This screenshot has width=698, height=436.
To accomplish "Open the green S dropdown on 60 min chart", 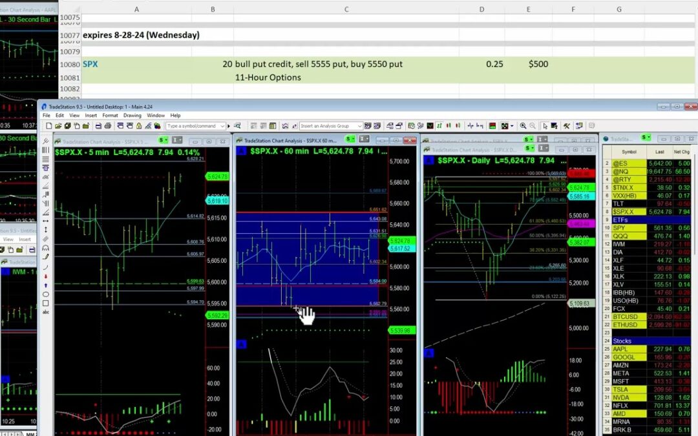I will [350, 140].
